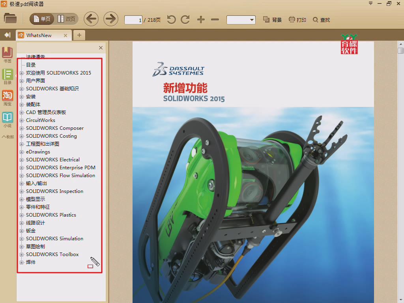Viewport: 404px width, 303px height.
Task: Open the 目录 entry in the outline
Action: point(31,65)
